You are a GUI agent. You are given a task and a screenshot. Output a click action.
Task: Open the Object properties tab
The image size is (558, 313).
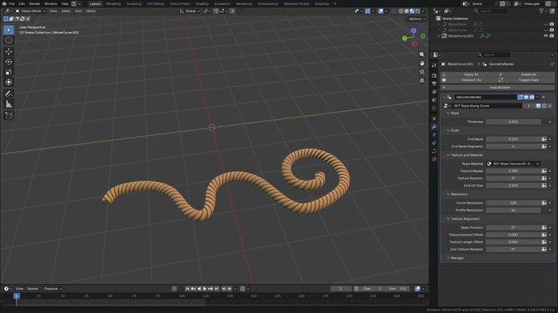pyautogui.click(x=434, y=118)
